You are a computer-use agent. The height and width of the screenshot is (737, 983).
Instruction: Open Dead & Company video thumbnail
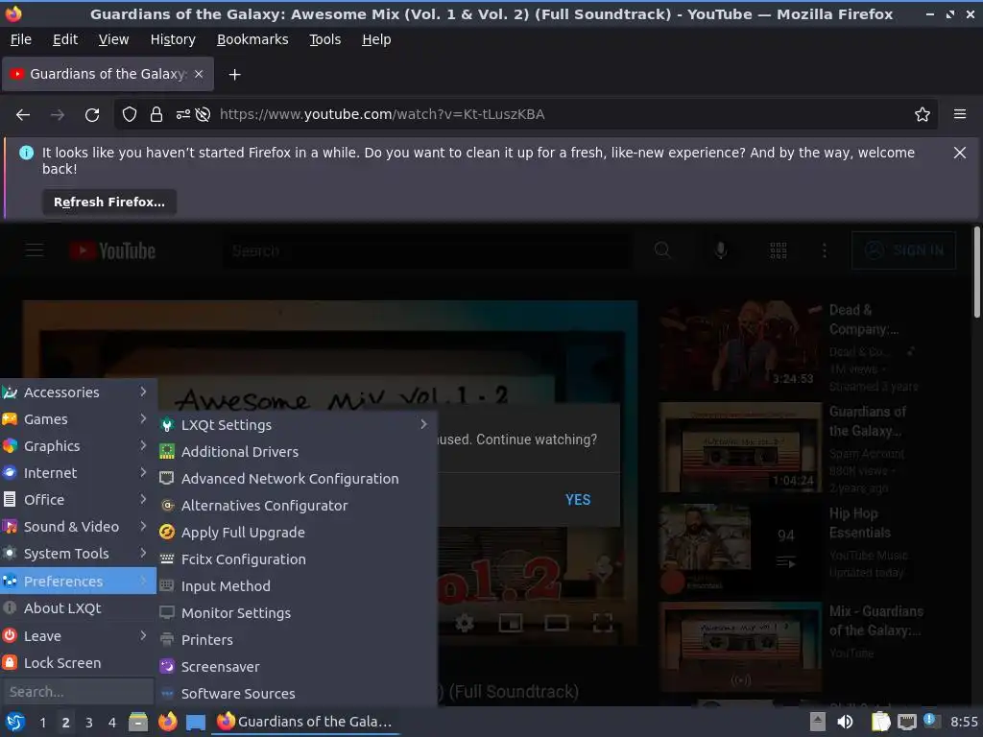tap(740, 345)
